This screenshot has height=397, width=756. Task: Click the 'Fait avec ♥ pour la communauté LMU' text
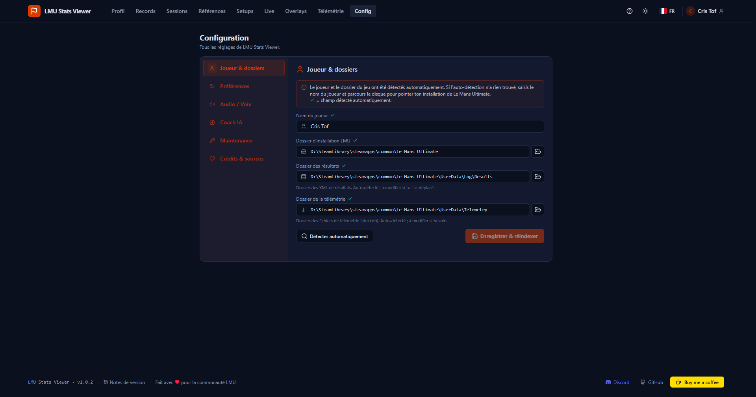196,382
